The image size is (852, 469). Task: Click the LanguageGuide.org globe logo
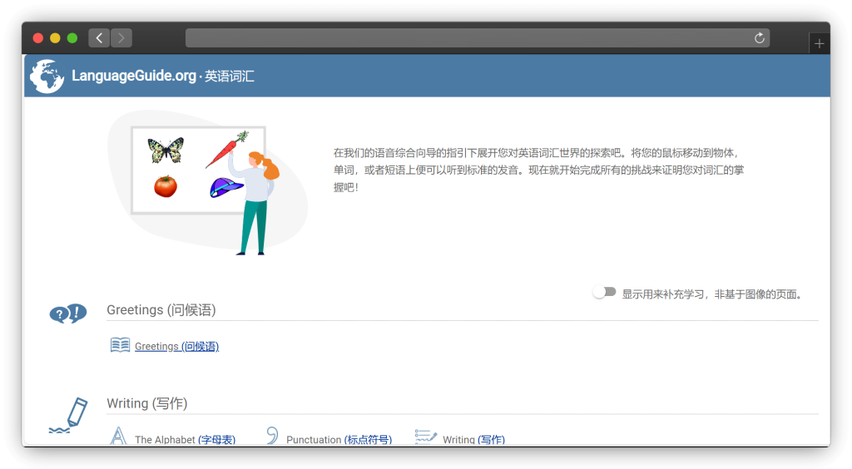[47, 77]
